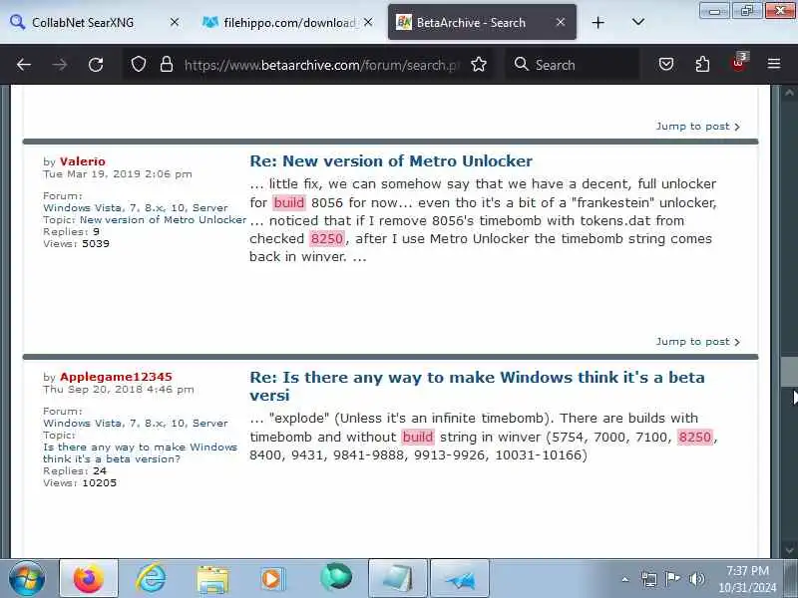The image size is (798, 598).
Task: Click the page scrollbar thumb
Action: tap(789, 371)
